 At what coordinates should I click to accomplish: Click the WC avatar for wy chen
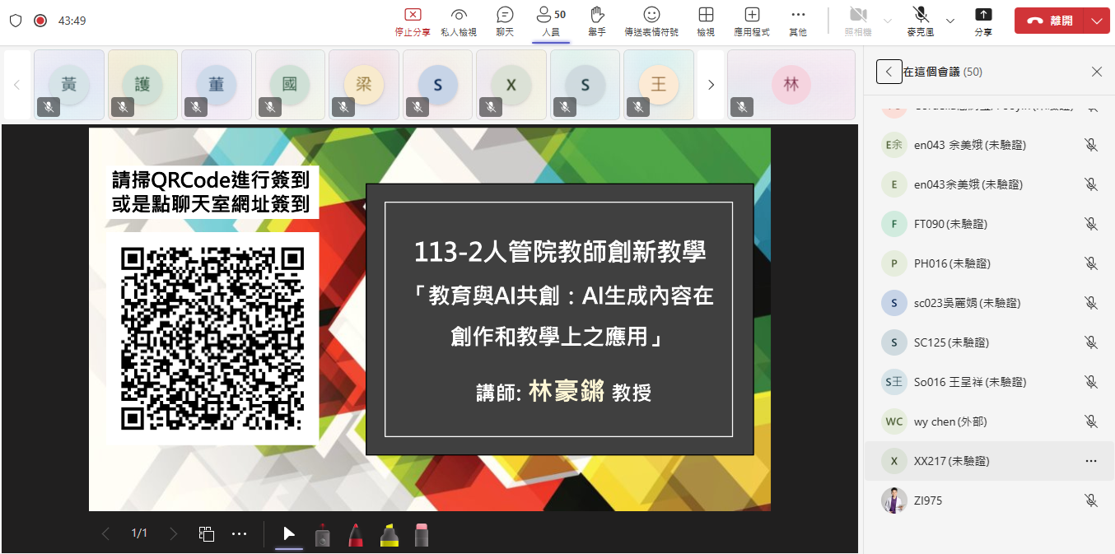tap(894, 421)
